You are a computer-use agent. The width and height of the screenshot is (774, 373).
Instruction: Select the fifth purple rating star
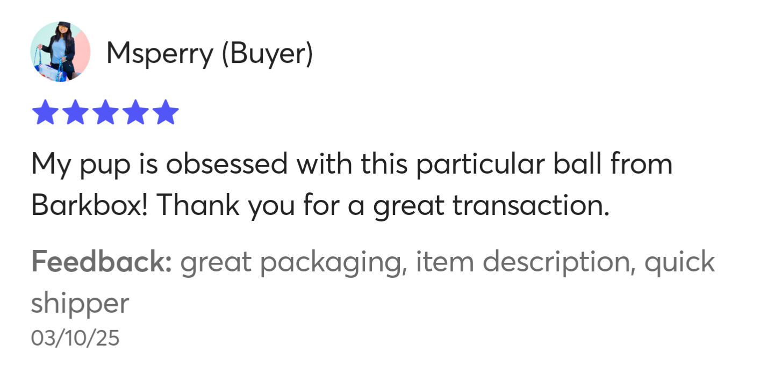pos(165,112)
